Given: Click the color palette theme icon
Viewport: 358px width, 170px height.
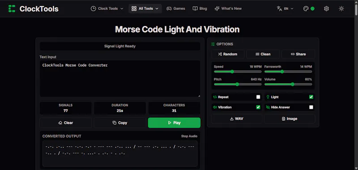Looking at the screenshot, I should click(306, 8).
